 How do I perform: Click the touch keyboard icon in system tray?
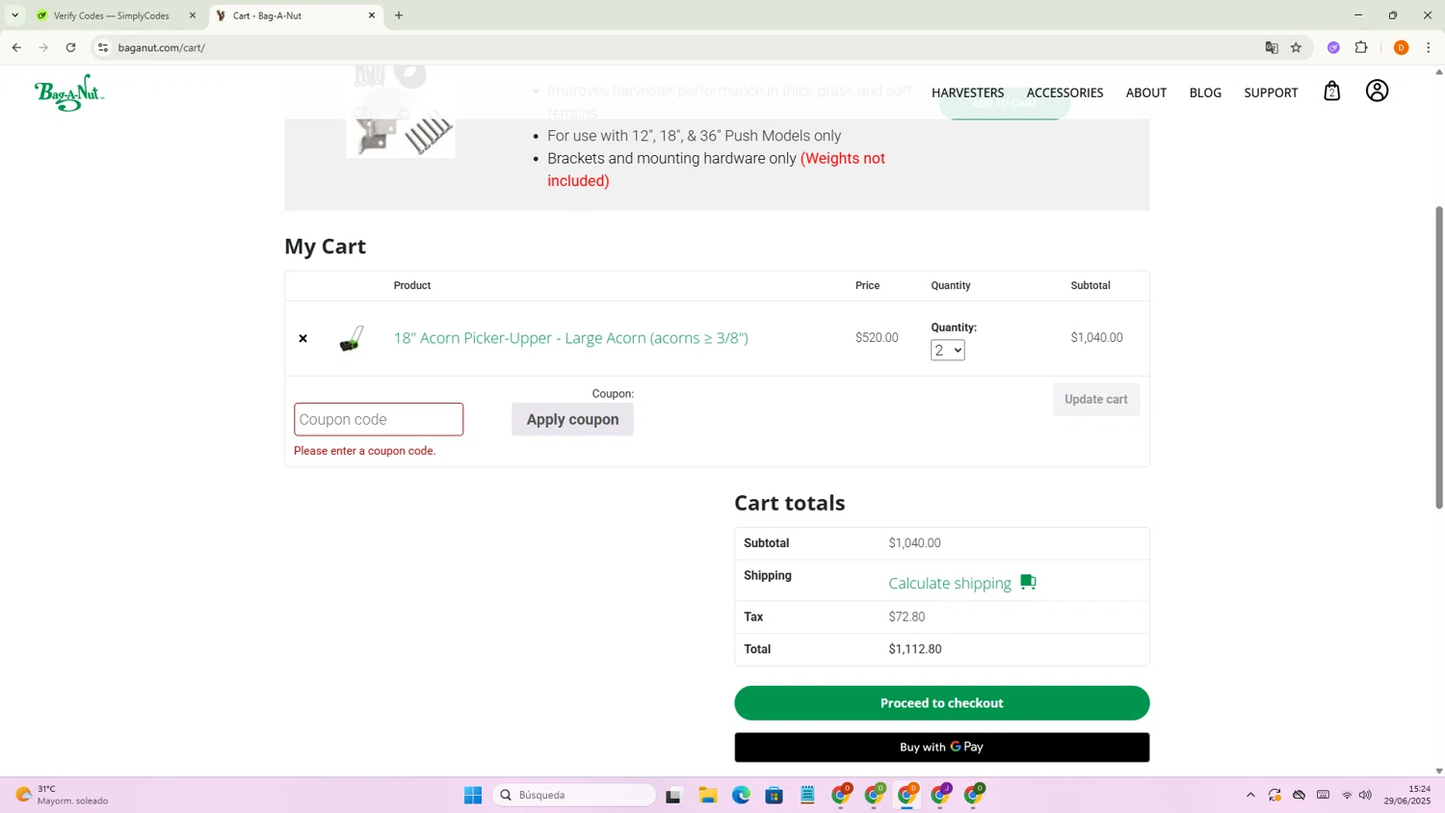1323,795
